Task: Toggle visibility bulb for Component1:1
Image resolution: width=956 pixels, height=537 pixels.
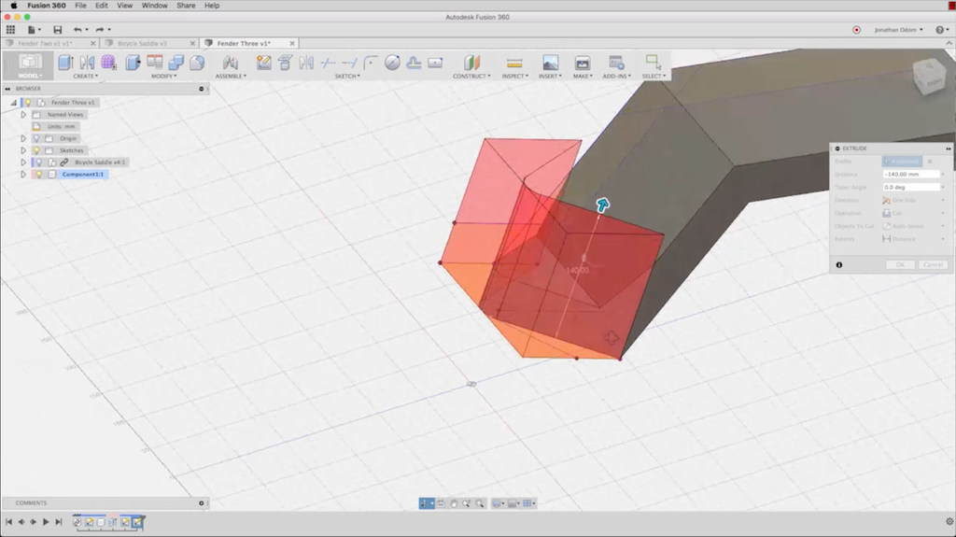Action: tap(38, 175)
